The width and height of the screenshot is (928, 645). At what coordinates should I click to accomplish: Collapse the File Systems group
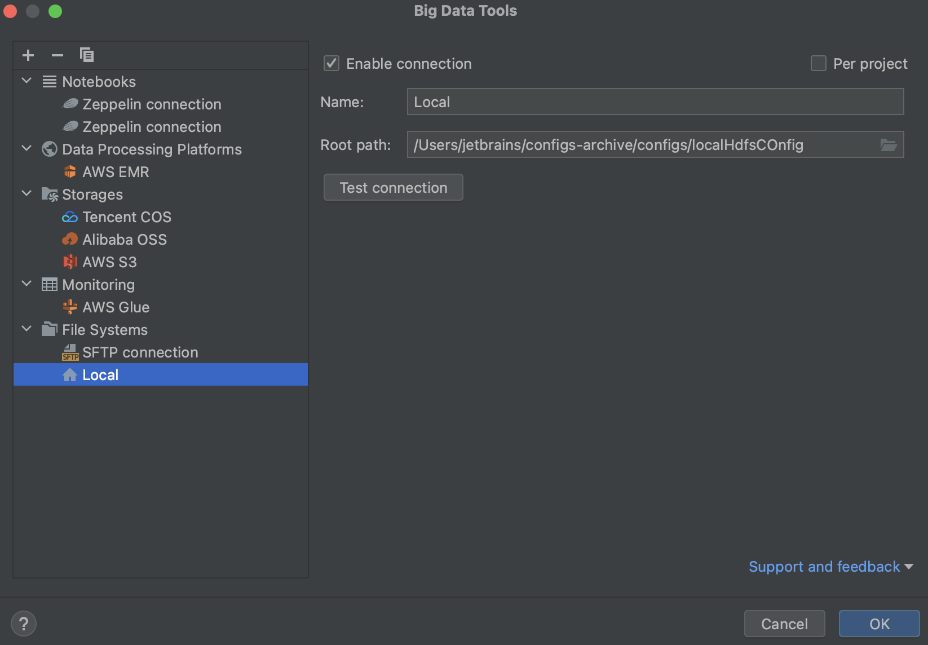click(26, 329)
